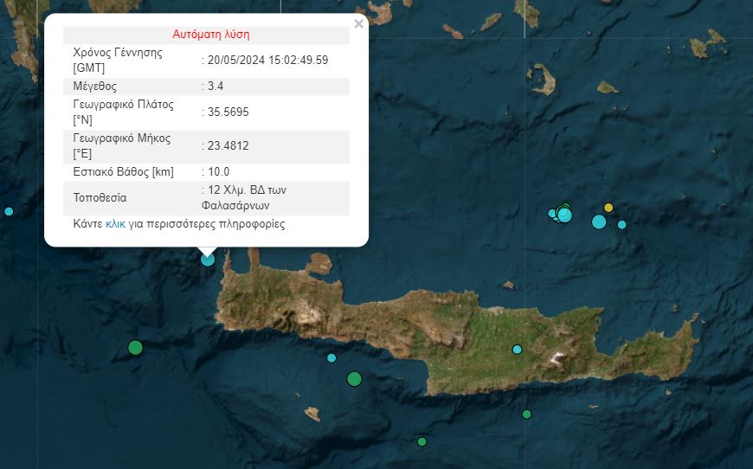Select the yellow earthquake marker north of Crete
The height and width of the screenshot is (469, 753).
608,208
